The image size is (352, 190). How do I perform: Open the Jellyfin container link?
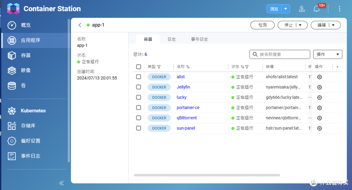click(183, 87)
